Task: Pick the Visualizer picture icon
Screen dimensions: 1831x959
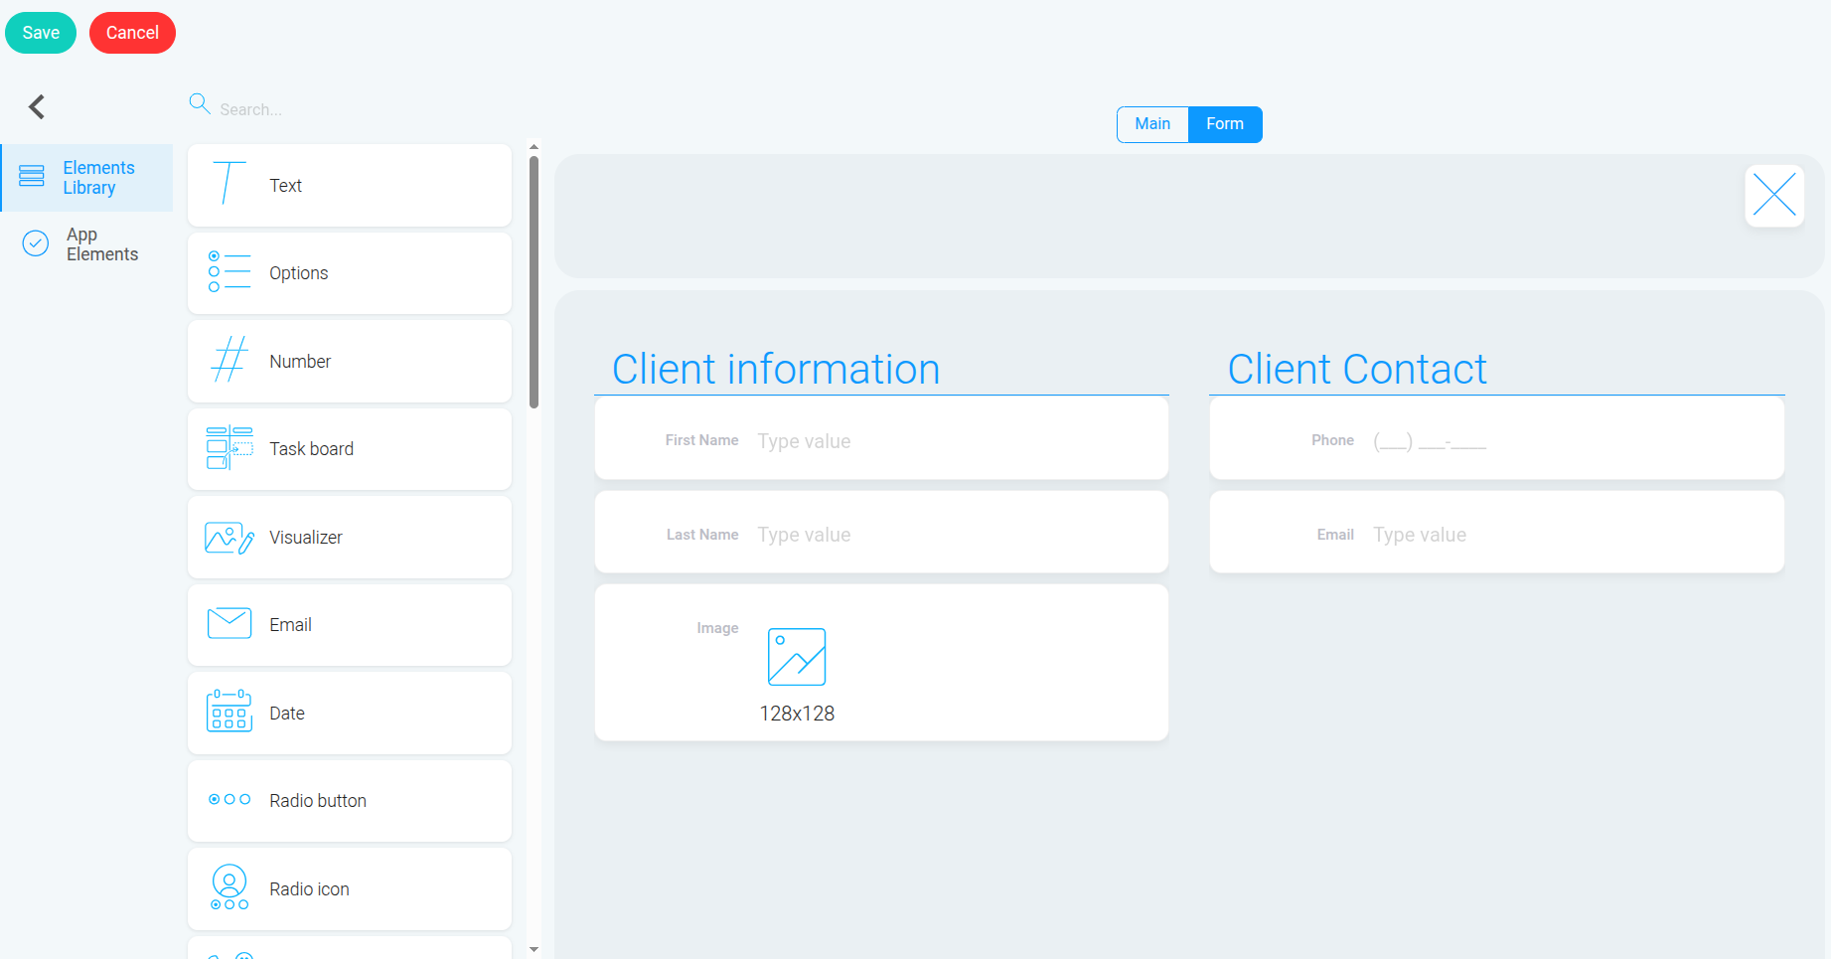Action: click(229, 538)
